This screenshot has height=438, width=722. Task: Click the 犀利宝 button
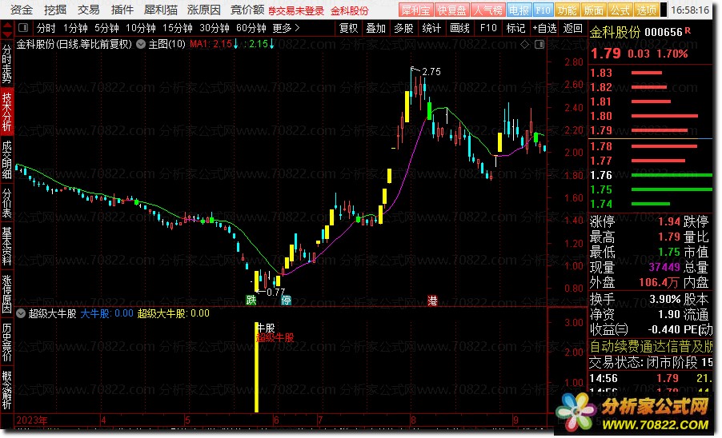415,10
